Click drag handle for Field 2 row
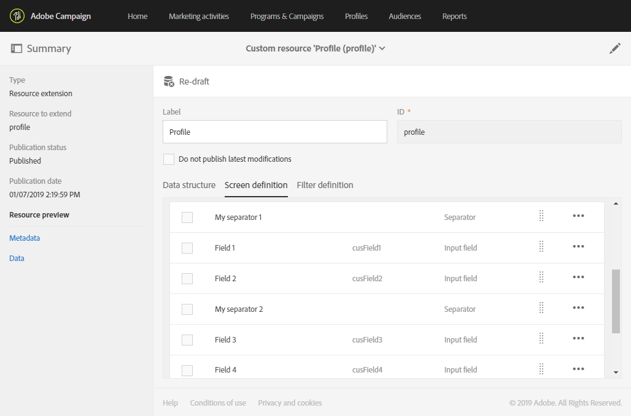 (541, 277)
